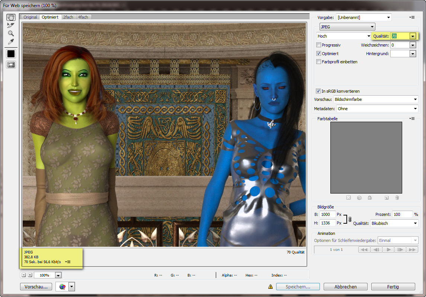Open the JPEG file format dropdown

point(347,27)
